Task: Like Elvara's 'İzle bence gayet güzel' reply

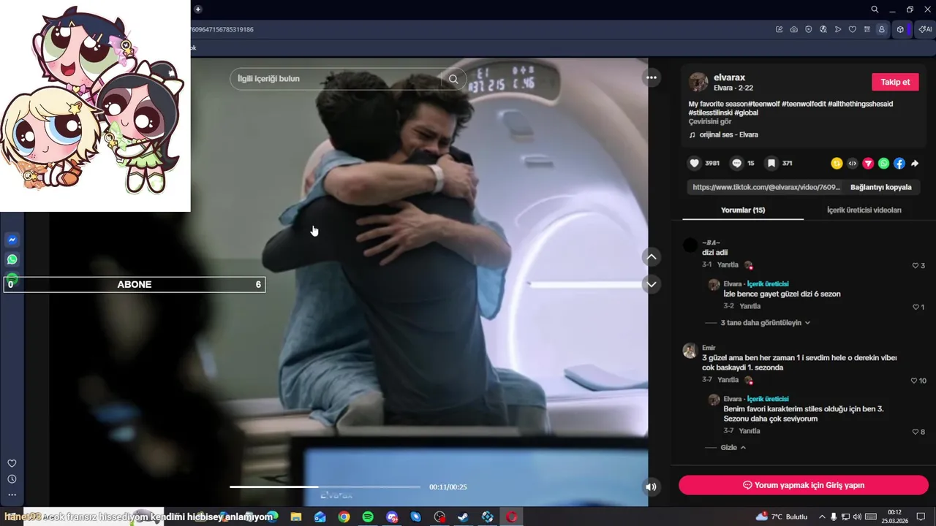Action: click(916, 308)
